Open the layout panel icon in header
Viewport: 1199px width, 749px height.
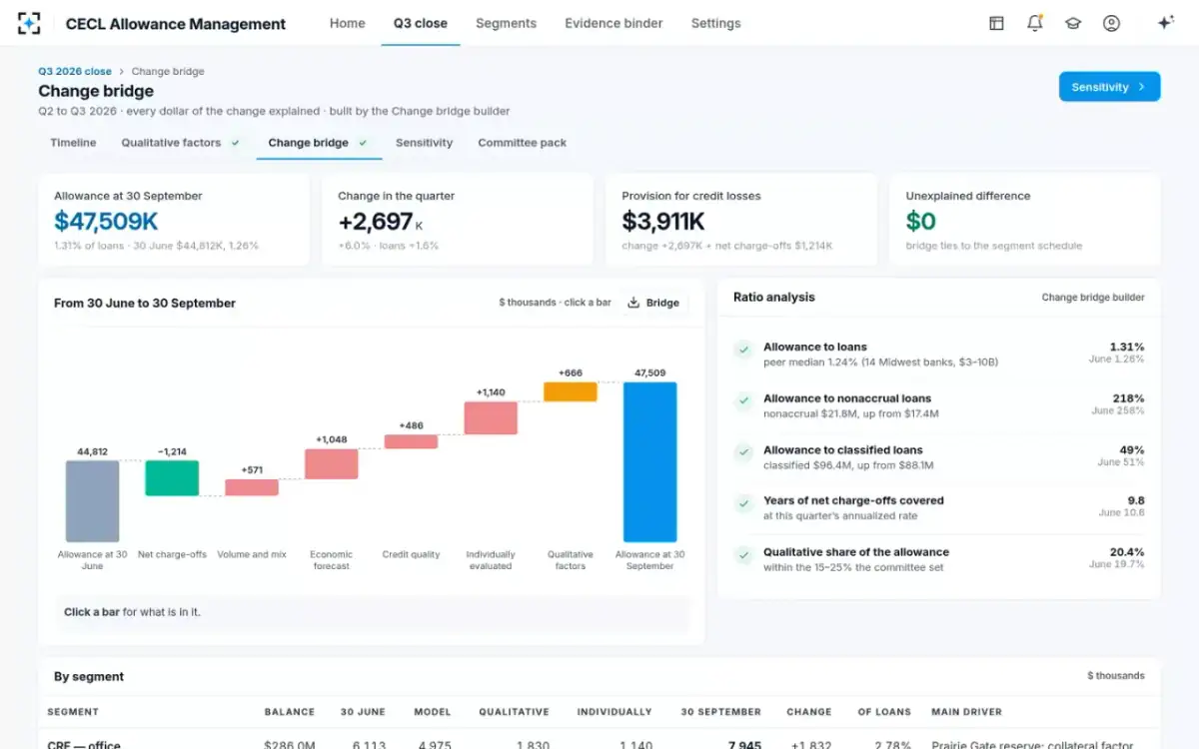pos(996,23)
